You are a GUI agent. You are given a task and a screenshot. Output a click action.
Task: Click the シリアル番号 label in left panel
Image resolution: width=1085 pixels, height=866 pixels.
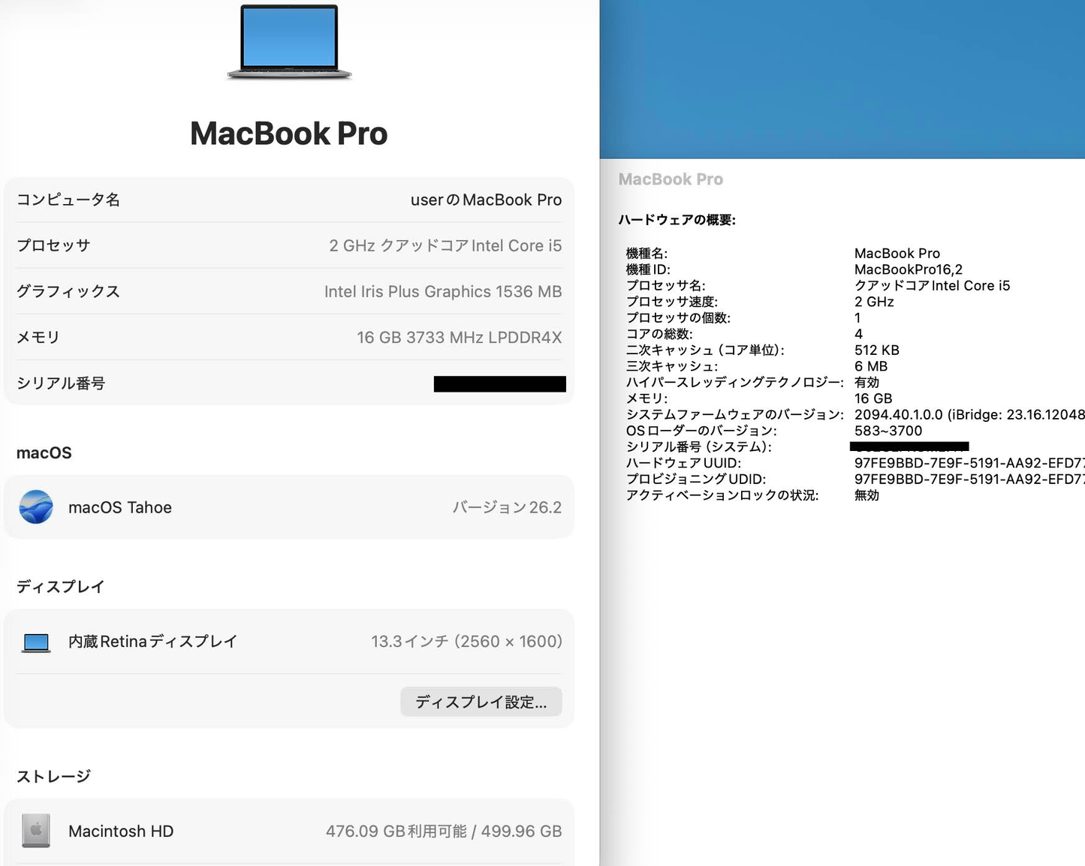click(61, 383)
